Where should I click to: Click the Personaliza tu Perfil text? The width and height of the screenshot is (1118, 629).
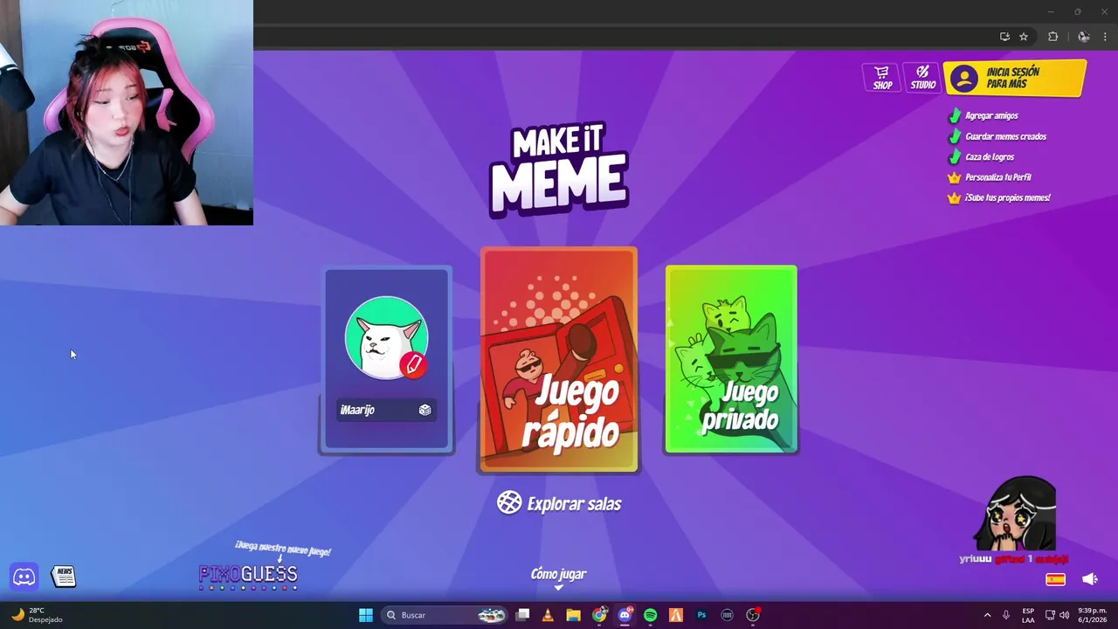[998, 177]
